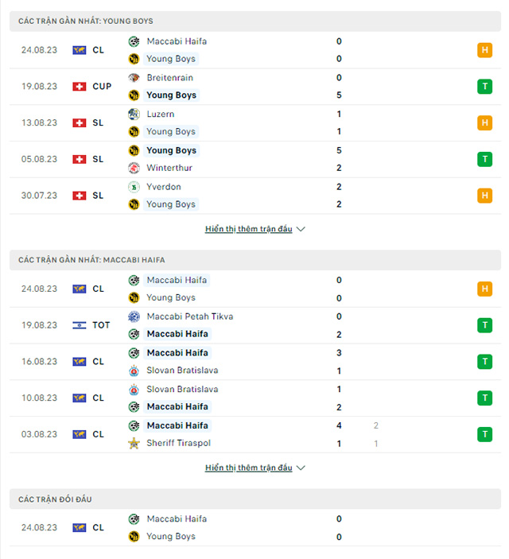Click the Israel flag for TOT match

[x=79, y=325]
